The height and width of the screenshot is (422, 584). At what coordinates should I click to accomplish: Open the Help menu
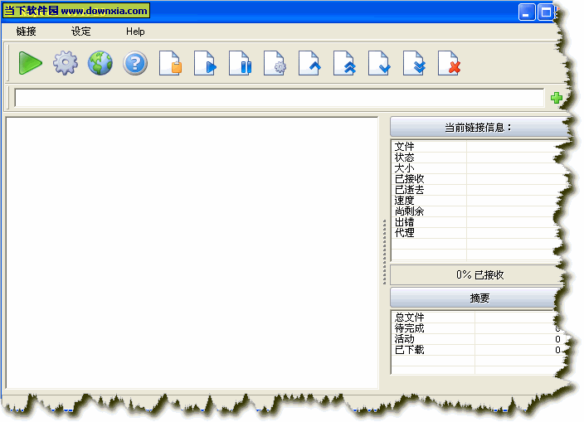pyautogui.click(x=135, y=32)
